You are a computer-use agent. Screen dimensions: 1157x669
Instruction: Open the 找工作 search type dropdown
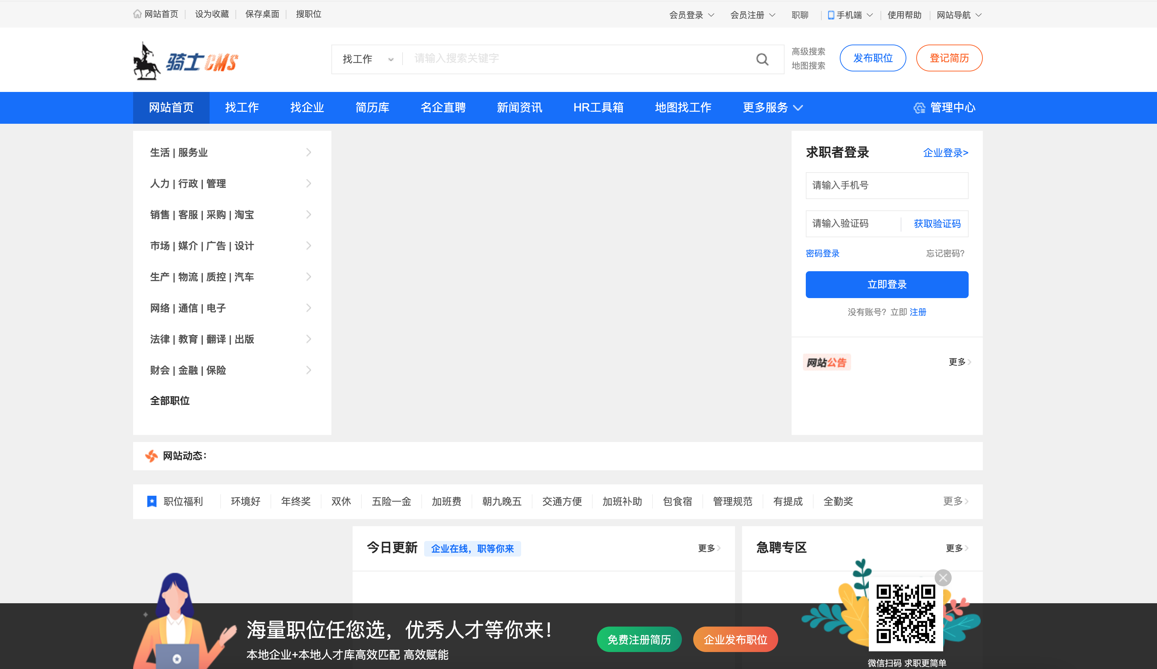pyautogui.click(x=368, y=59)
